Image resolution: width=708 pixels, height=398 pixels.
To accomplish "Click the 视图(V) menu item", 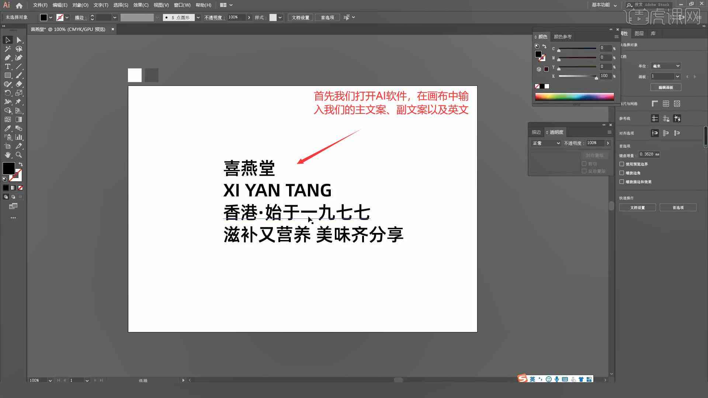I will click(161, 5).
